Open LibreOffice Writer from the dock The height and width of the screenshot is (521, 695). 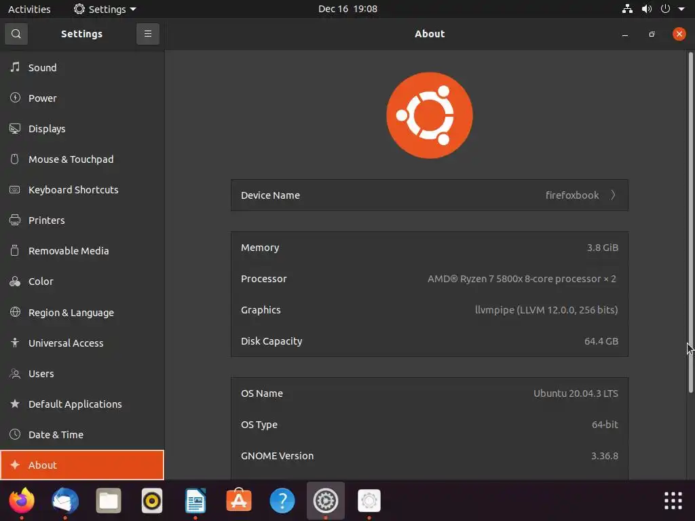click(x=195, y=501)
